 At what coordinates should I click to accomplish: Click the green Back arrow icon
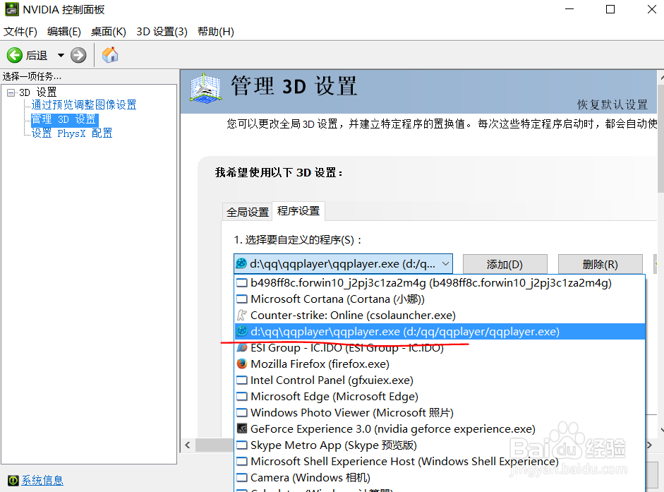tap(14, 55)
